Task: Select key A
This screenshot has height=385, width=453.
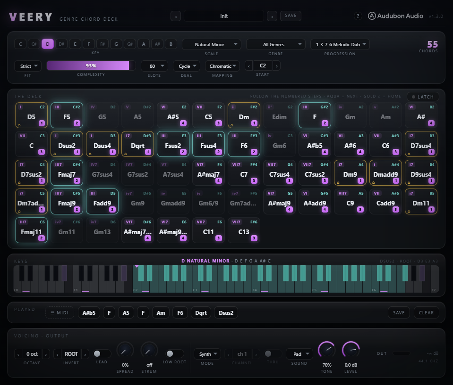Action: (144, 44)
